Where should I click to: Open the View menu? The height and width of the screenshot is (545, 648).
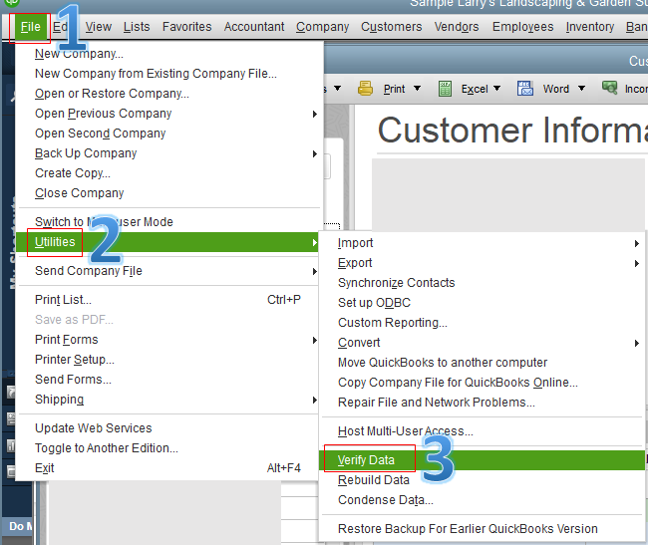[99, 27]
